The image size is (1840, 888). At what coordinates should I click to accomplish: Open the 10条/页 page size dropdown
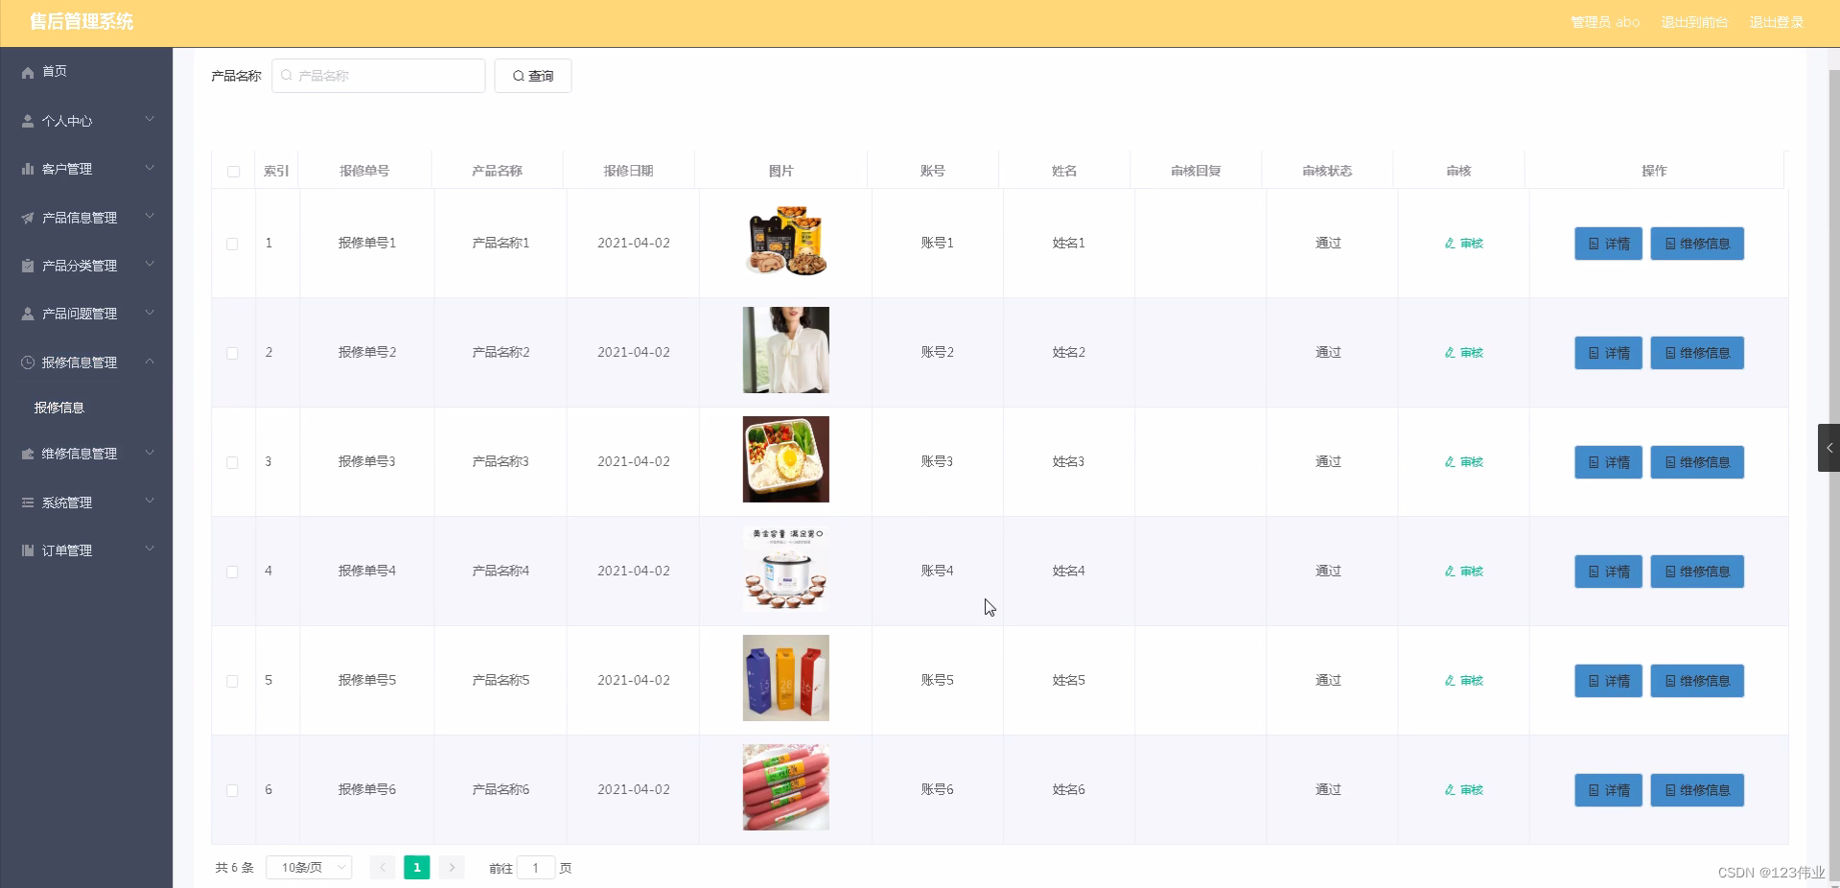click(x=309, y=867)
